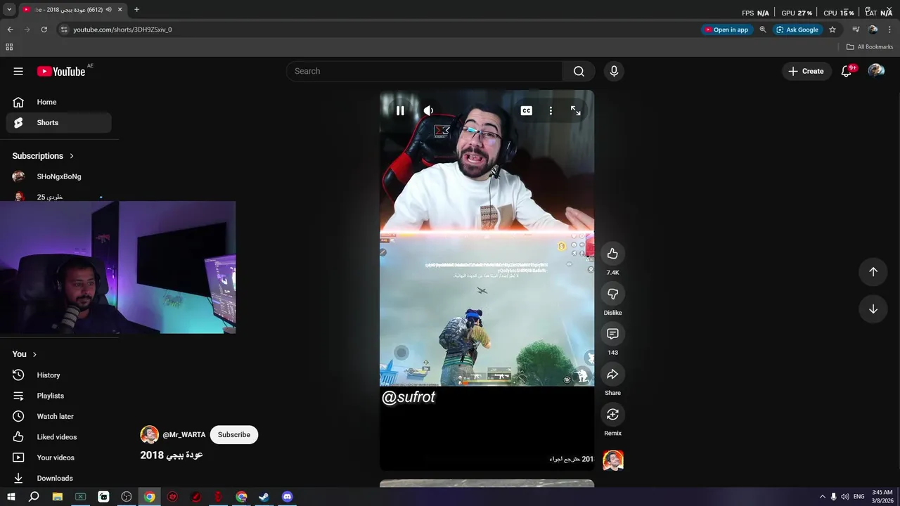Image resolution: width=900 pixels, height=506 pixels.
Task: Remix this Short
Action: [x=612, y=414]
